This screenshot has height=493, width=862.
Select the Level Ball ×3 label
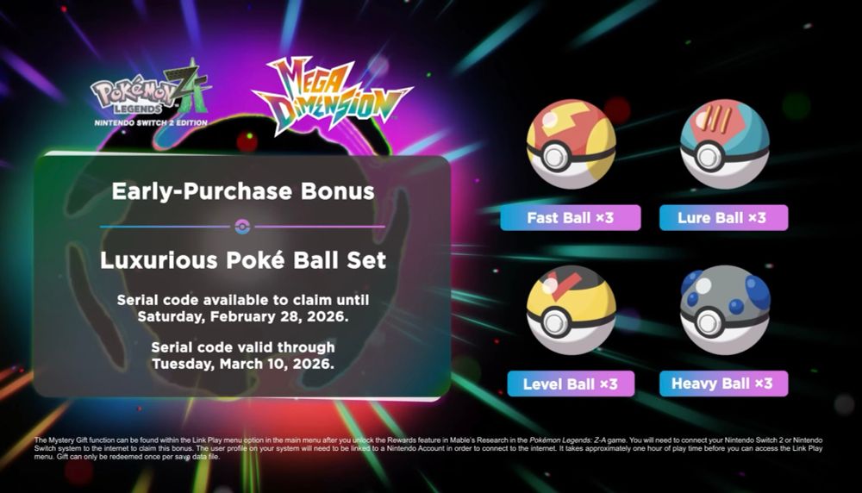(x=571, y=384)
